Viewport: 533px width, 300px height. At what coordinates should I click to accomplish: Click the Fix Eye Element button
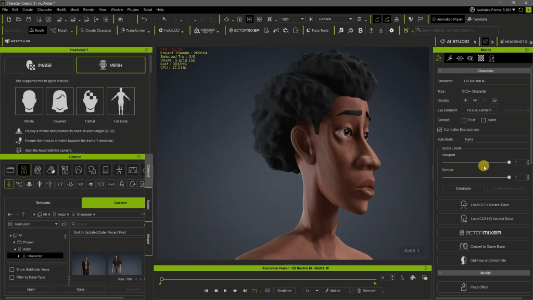pyautogui.click(x=479, y=110)
